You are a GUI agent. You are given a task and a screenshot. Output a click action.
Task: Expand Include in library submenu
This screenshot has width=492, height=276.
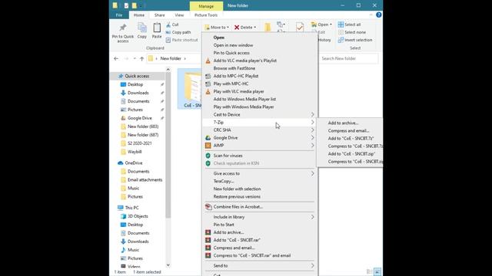click(x=260, y=217)
